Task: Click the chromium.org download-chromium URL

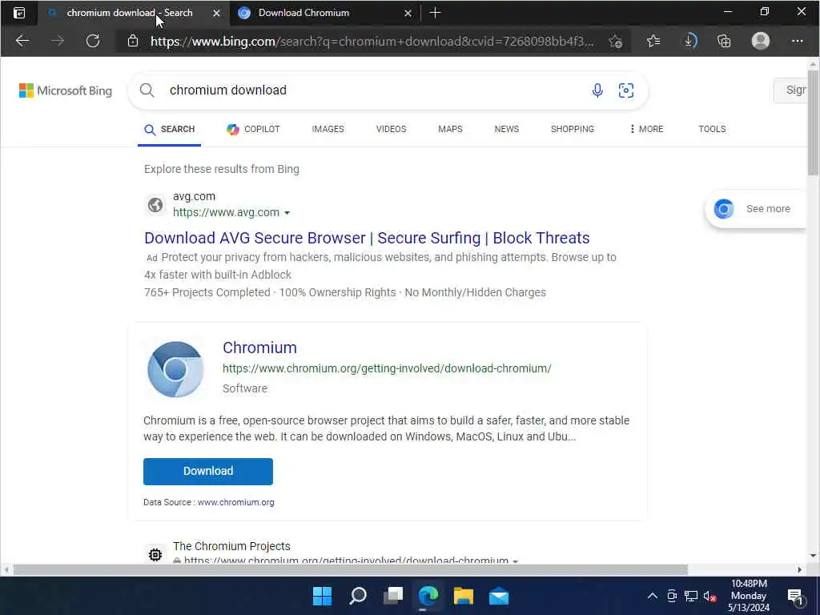Action: 387,368
